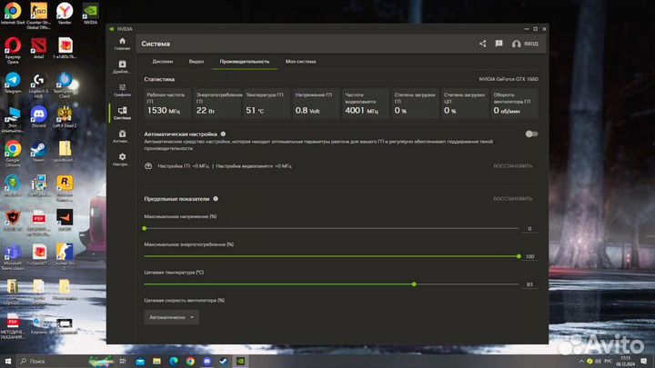Click the share icon in NVIDIA header

482,44
